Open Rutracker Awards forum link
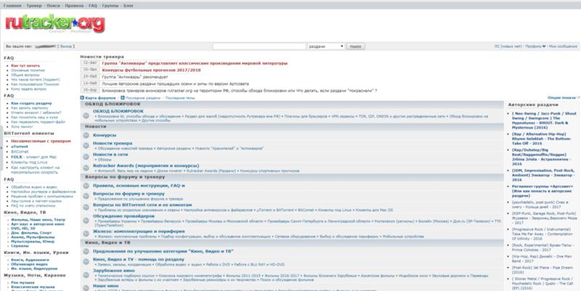Screen dimensions: 581x291 pyautogui.click(x=146, y=165)
